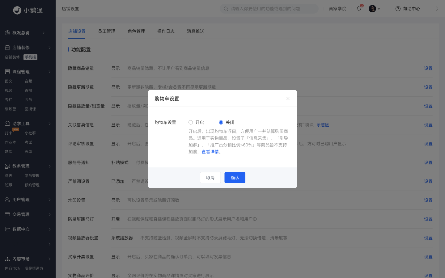This screenshot has width=445, height=278.
Task: Click 确认 button in dialog
Action: [235, 178]
